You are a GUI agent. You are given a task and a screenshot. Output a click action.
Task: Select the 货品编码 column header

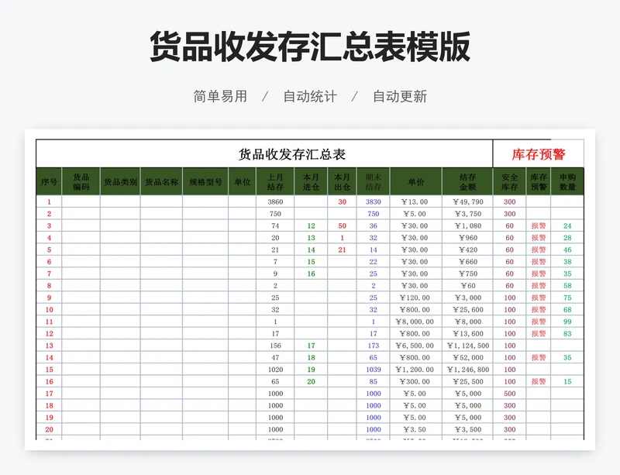click(81, 181)
